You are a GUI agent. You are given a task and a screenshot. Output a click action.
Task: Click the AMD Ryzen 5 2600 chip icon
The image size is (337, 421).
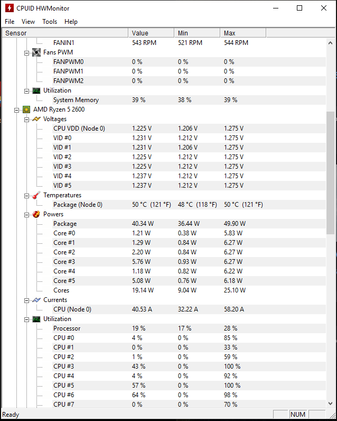click(26, 109)
